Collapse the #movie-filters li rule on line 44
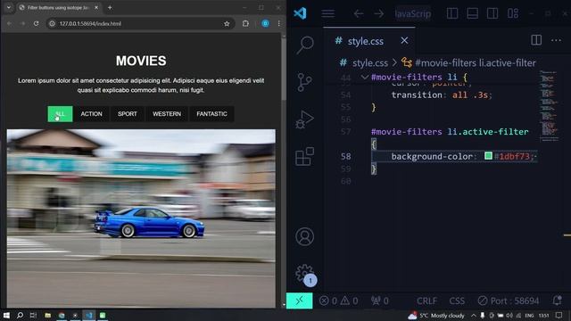Viewport: 571px width, 321px height. point(365,77)
